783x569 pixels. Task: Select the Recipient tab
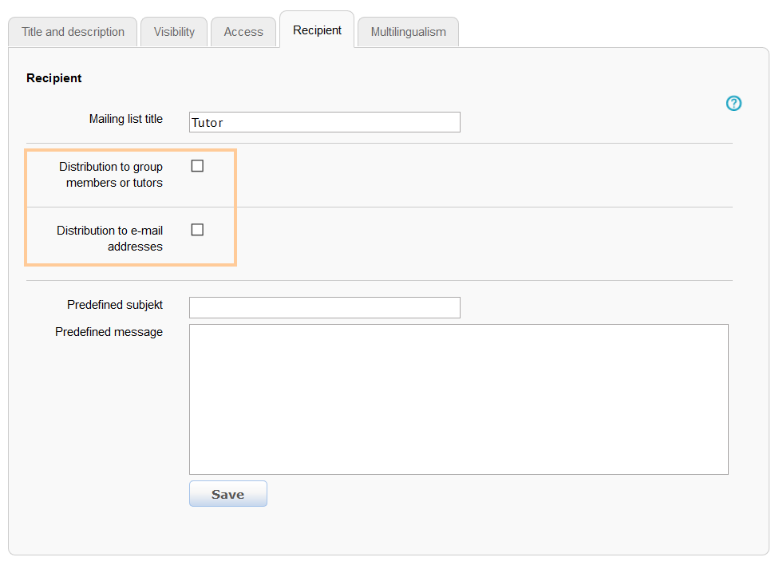[317, 30]
